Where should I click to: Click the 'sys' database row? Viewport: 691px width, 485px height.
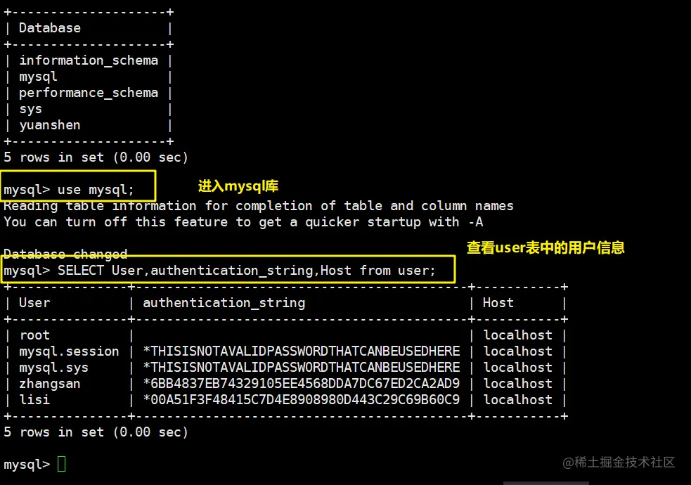click(x=30, y=109)
